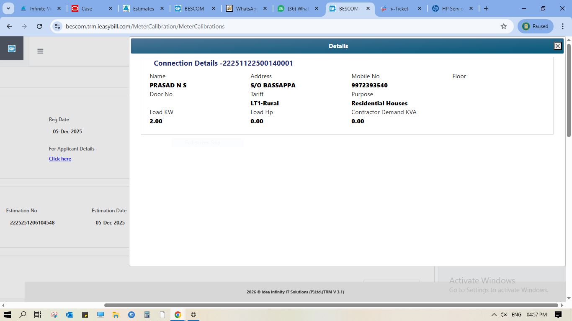Open Calculator from the taskbar
Image resolution: width=572 pixels, height=321 pixels.
click(x=147, y=315)
